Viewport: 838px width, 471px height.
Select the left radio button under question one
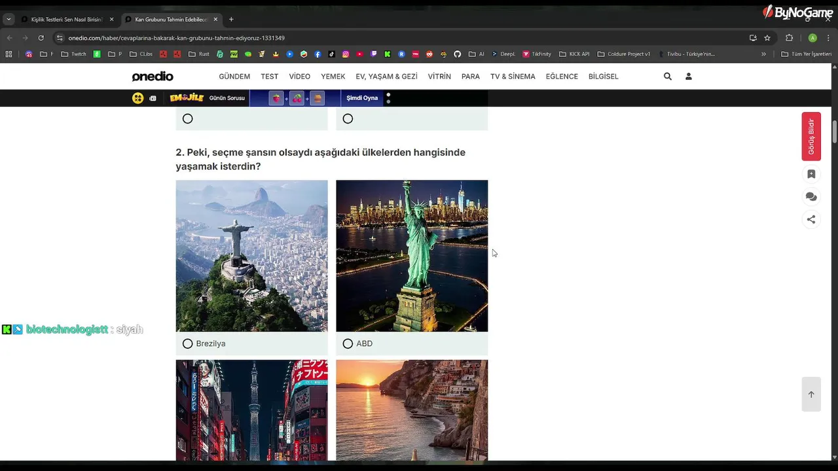[x=188, y=118]
